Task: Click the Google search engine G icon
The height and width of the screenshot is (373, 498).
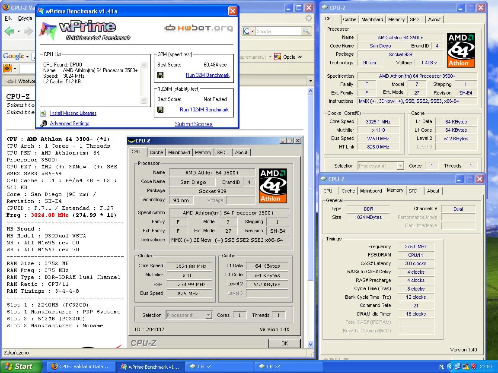Action: (247, 31)
